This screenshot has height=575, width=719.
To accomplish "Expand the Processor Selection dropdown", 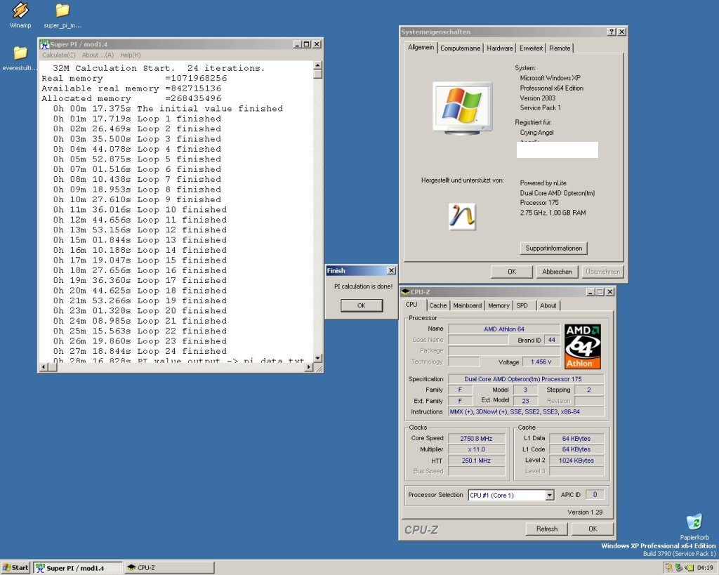I will (x=549, y=495).
